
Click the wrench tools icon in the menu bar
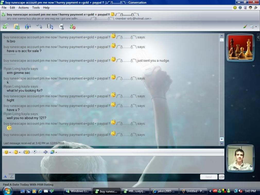(x=256, y=8)
